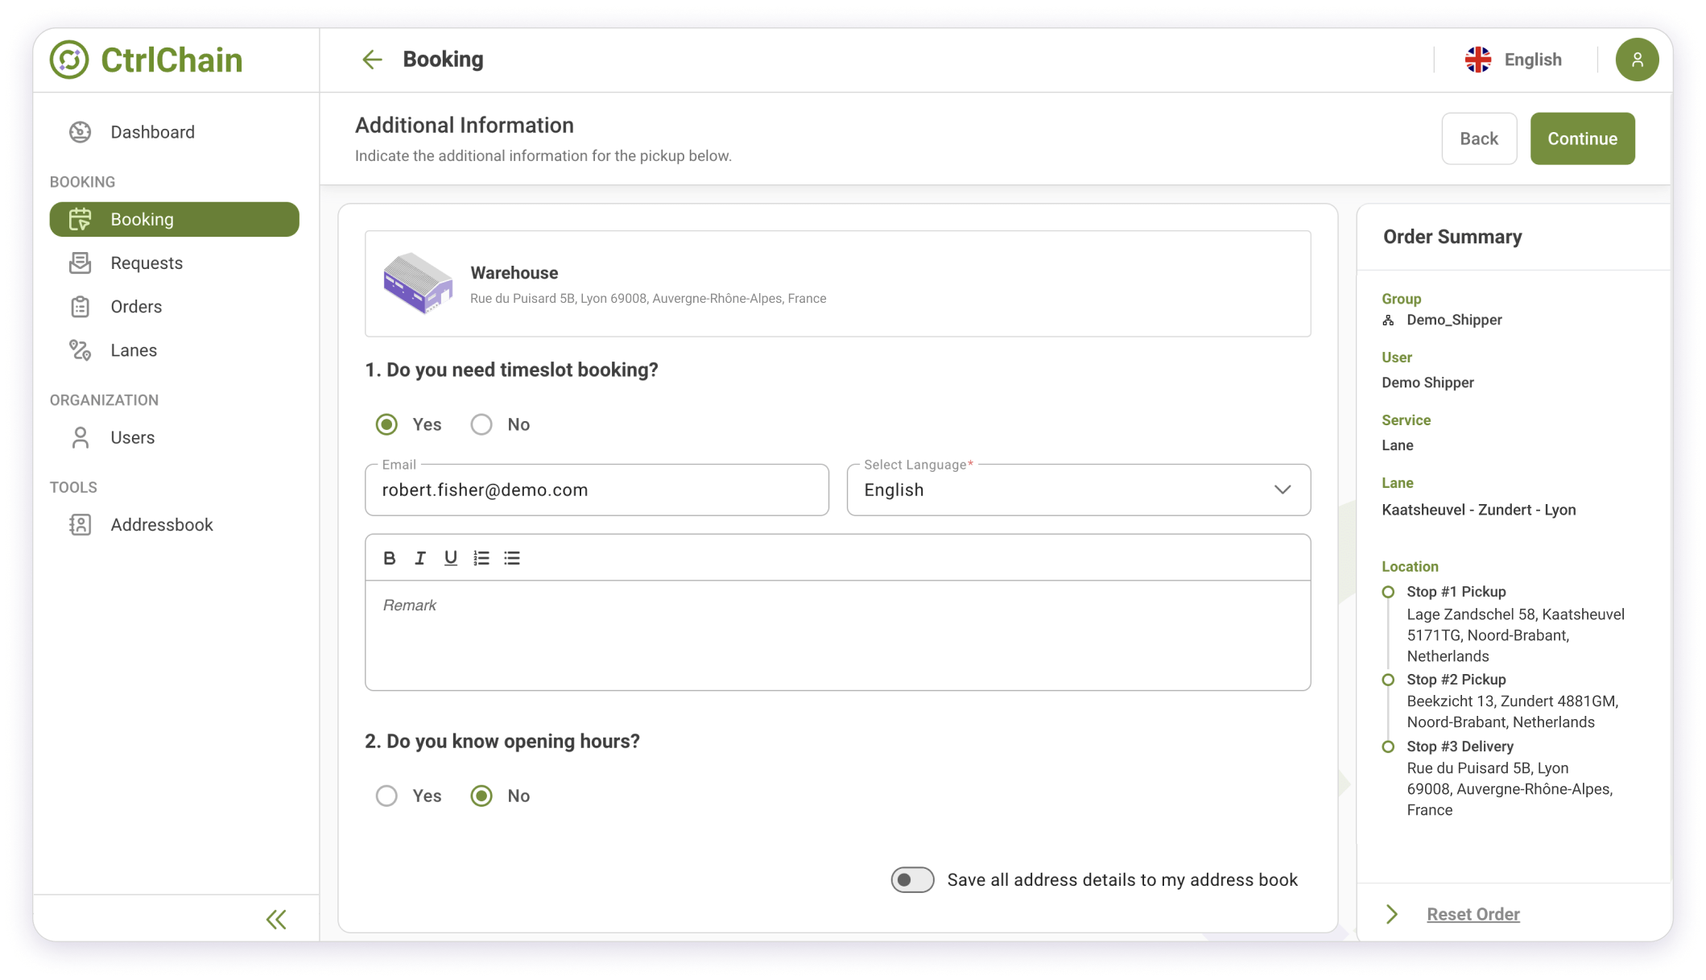Click the Reset Order link
The width and height of the screenshot is (1706, 980).
[1473, 914]
